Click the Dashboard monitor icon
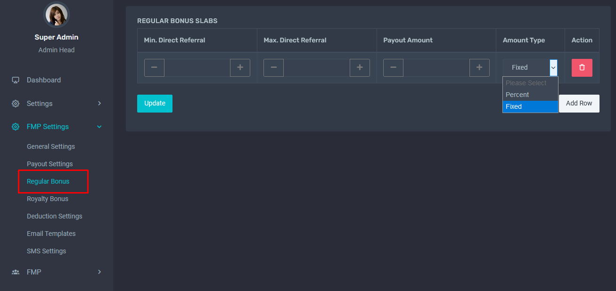The image size is (616, 291). (16, 80)
